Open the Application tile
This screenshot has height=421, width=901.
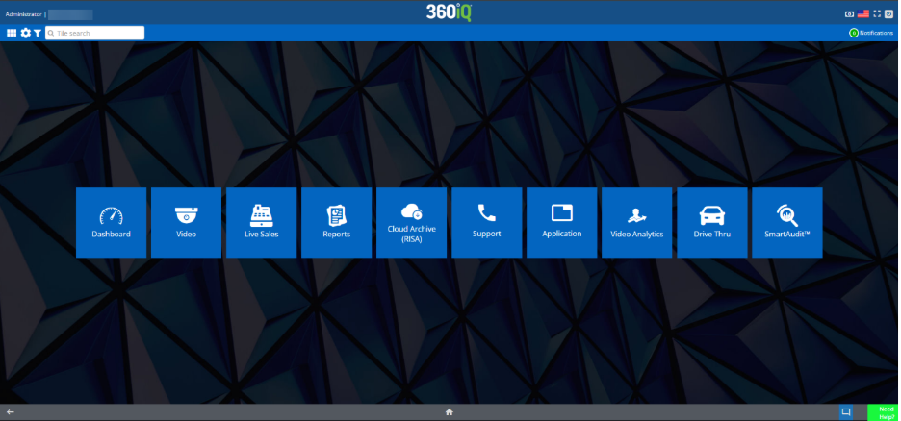click(x=561, y=222)
